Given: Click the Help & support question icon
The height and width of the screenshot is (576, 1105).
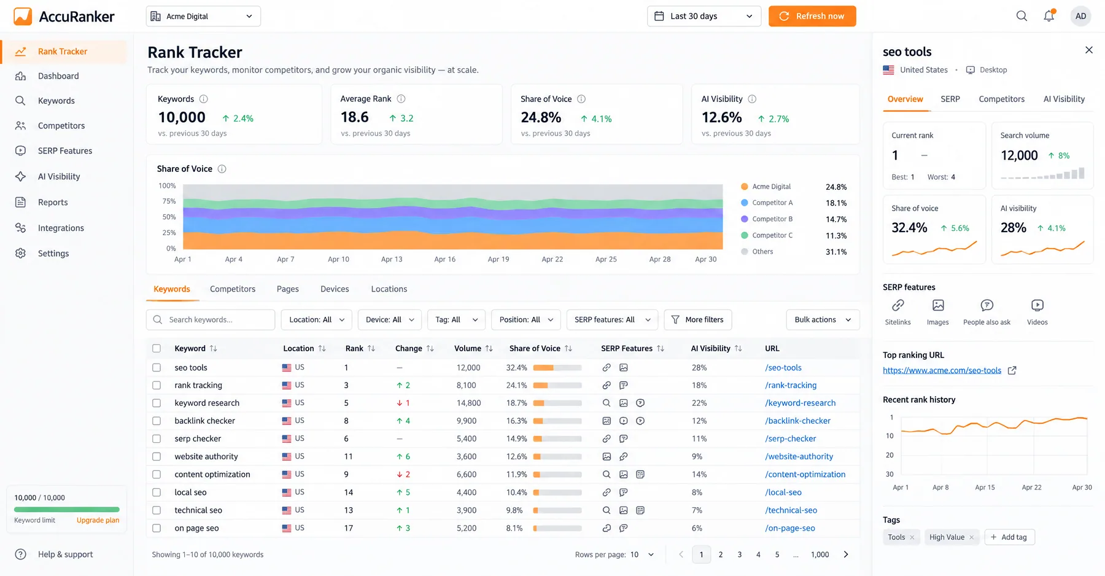Looking at the screenshot, I should click(20, 555).
